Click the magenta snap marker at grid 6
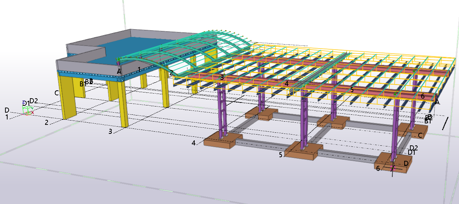 pos(393,168)
